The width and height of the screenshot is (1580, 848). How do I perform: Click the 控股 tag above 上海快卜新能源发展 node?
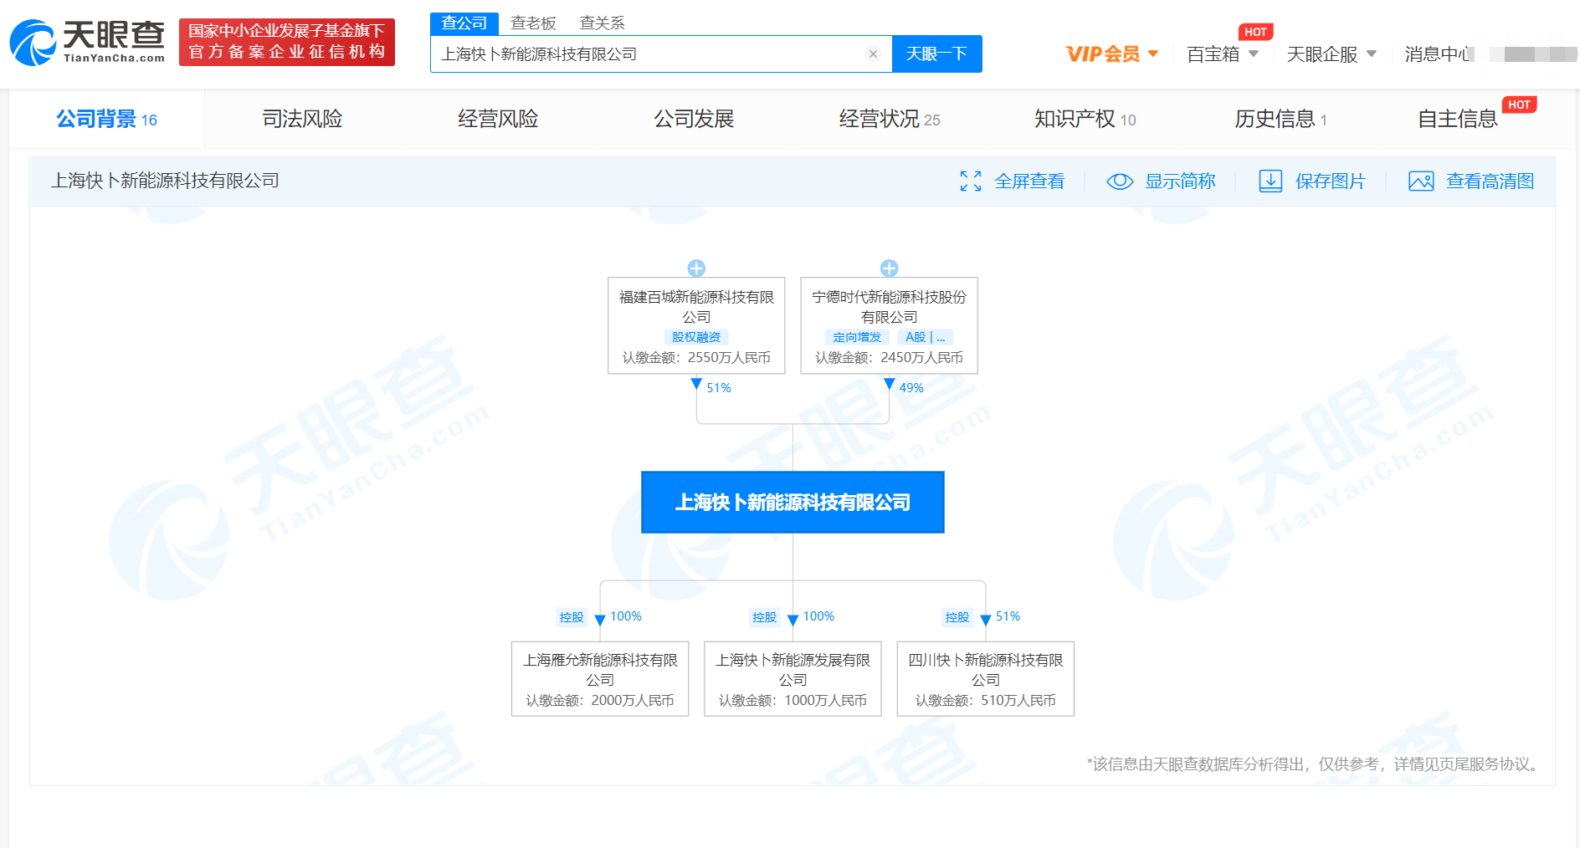[x=764, y=617]
